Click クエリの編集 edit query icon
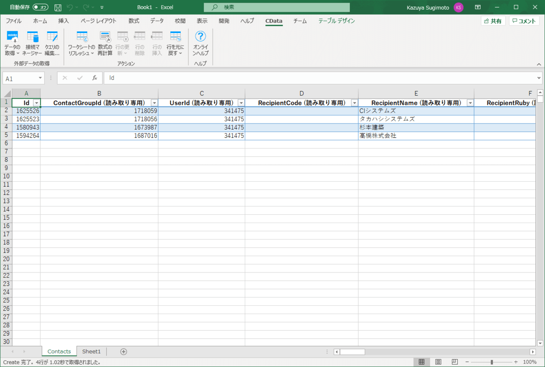Screen dimensions: 545x367 point(52,37)
